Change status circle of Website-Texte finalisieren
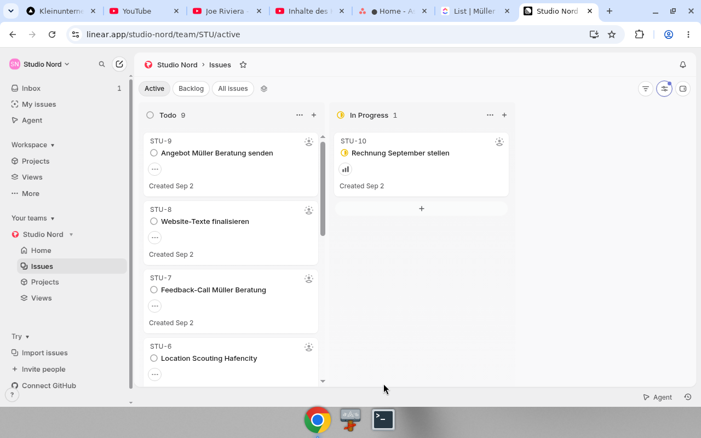Screen dimensions: 701x438 (154, 221)
